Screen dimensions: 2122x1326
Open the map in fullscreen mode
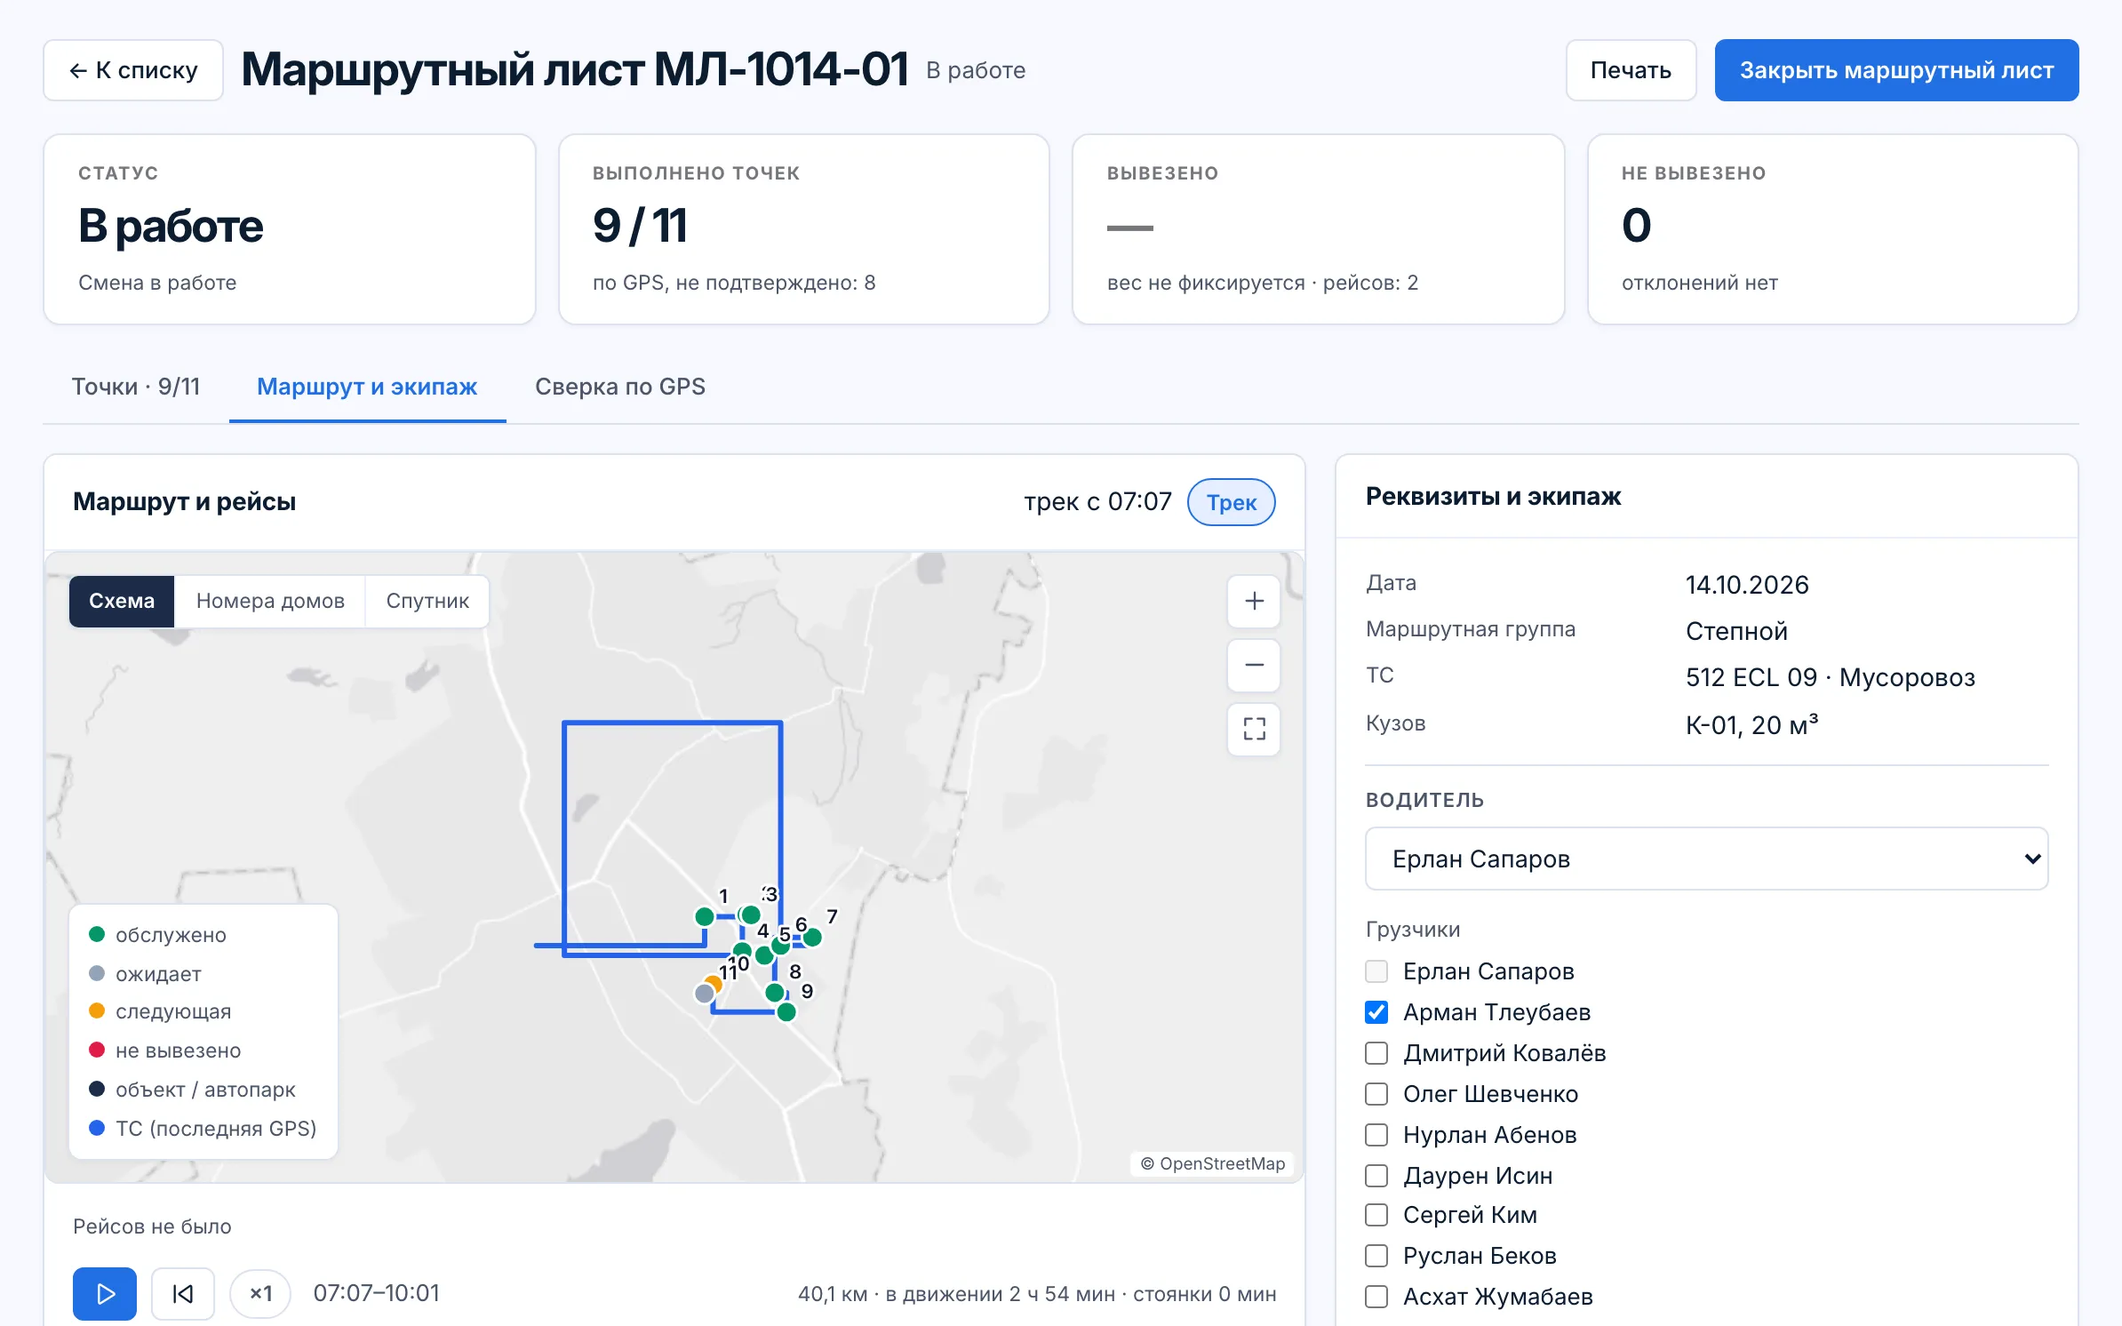pyautogui.click(x=1254, y=729)
